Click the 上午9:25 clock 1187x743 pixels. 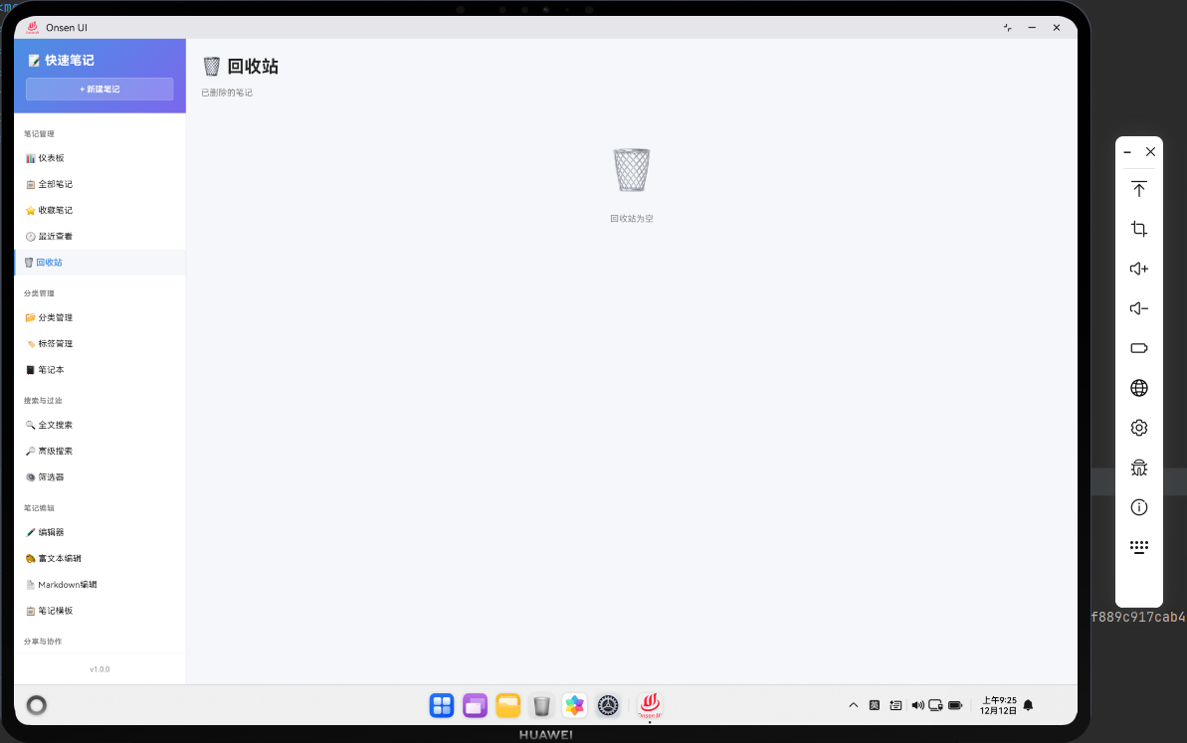(x=999, y=700)
